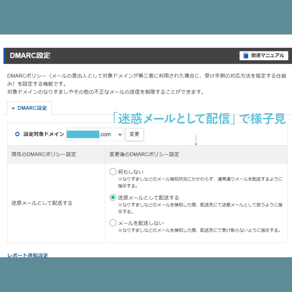
Task: Click the blue circle icon before 設定対象ドメイン
Action: [x=17, y=134]
